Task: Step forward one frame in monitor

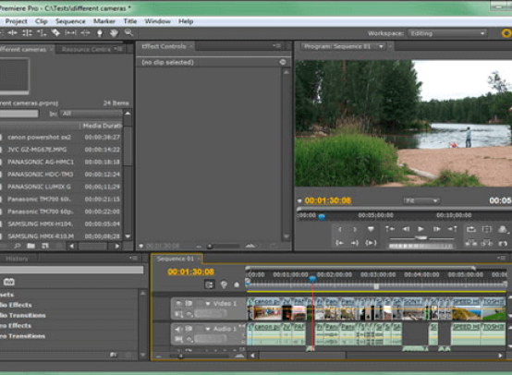Action: pos(436,229)
